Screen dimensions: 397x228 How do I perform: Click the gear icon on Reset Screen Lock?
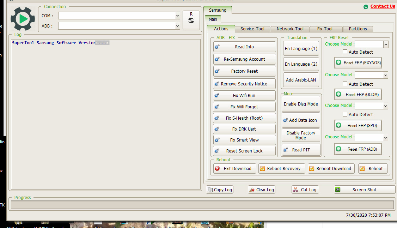pyautogui.click(x=217, y=151)
